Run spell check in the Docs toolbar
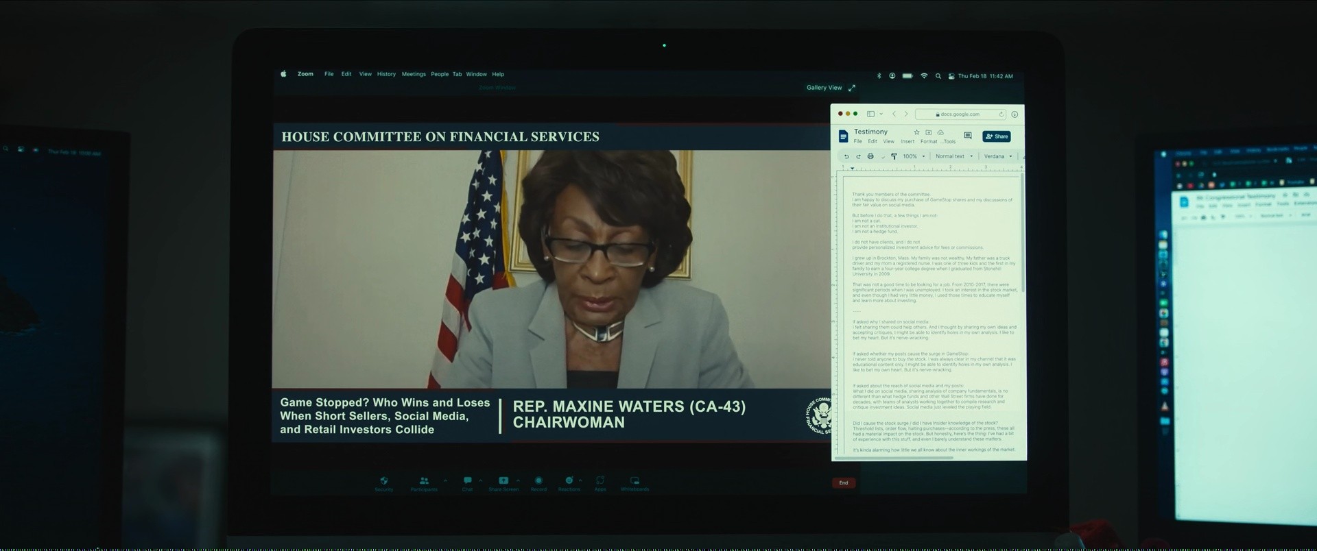The image size is (1317, 551). [882, 156]
